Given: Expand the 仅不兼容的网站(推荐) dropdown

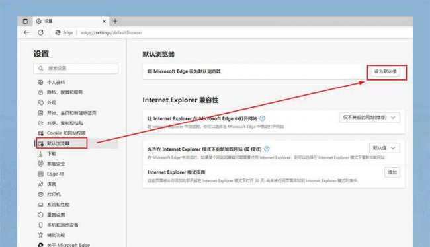Looking at the screenshot, I should (x=369, y=118).
